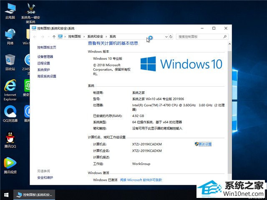Viewport: 267px width, 200px height.
Task: Click the 系统 breadcrumb
Action: click(x=113, y=37)
